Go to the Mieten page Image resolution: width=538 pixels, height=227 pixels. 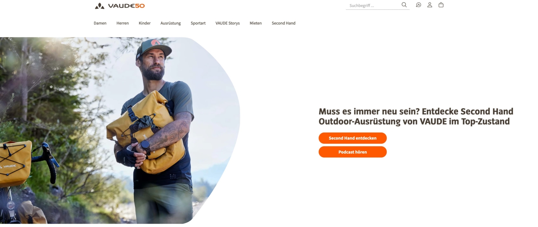[256, 23]
